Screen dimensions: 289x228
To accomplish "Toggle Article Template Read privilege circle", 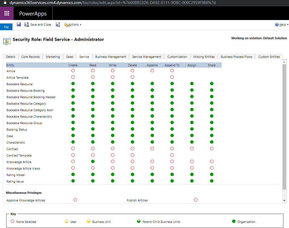I will 93,77.
